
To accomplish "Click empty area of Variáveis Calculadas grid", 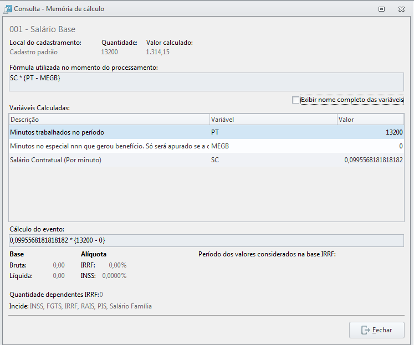I will (206, 194).
